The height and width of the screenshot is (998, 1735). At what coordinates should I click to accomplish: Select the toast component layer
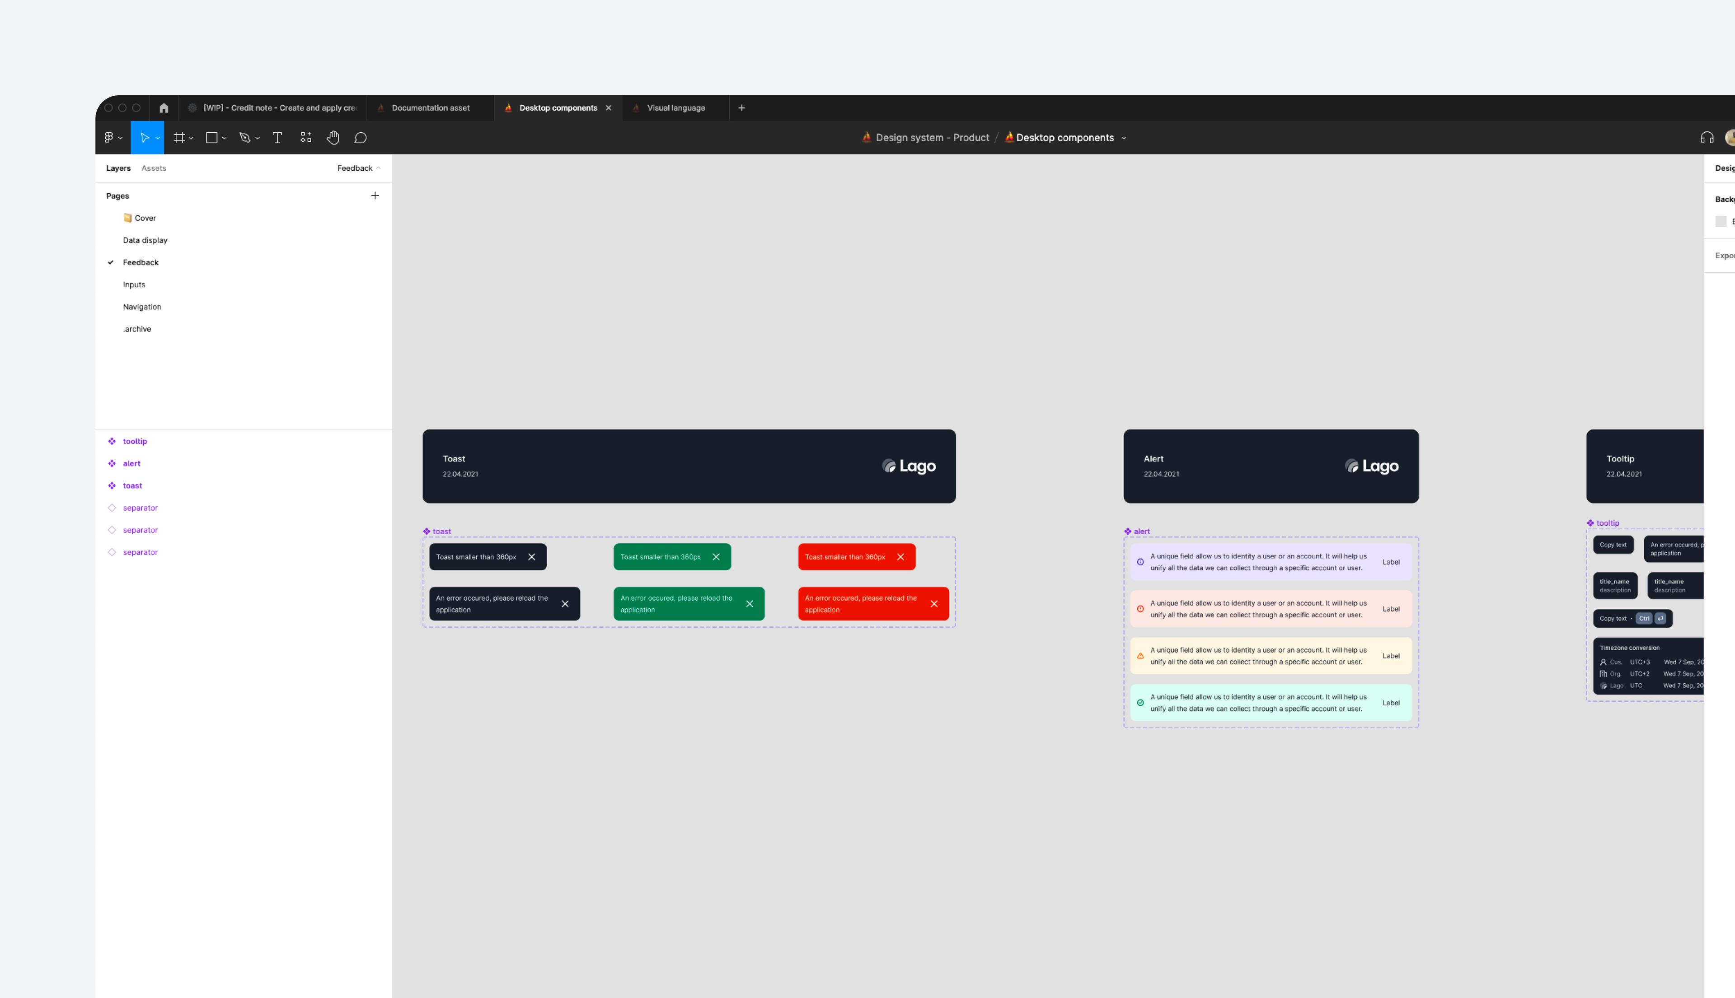tap(132, 485)
